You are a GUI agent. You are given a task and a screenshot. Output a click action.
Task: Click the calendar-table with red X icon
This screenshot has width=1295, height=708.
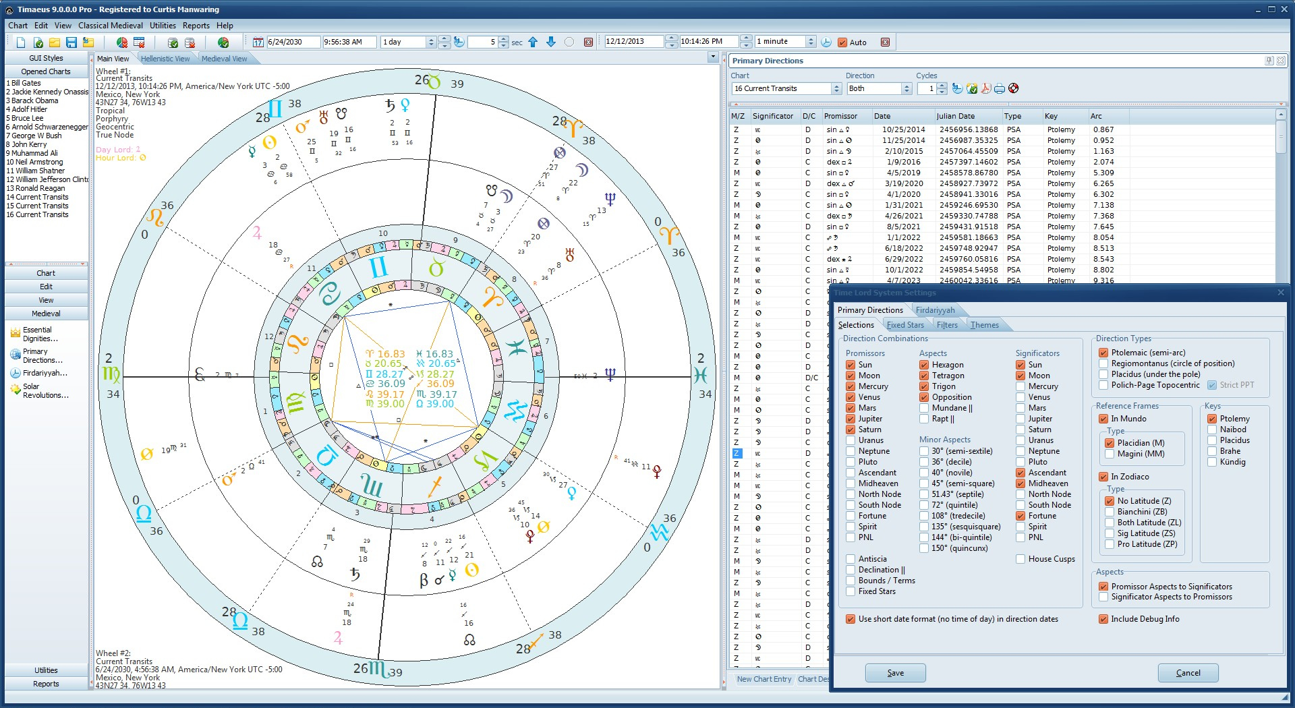pos(139,42)
